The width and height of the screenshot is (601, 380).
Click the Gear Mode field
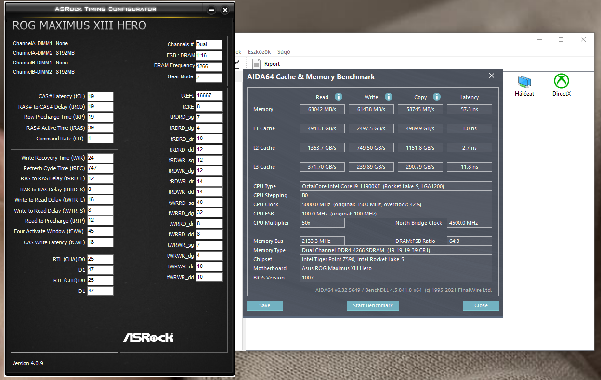coord(209,77)
